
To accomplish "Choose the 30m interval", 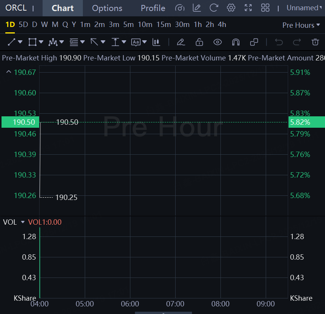I will point(182,25).
